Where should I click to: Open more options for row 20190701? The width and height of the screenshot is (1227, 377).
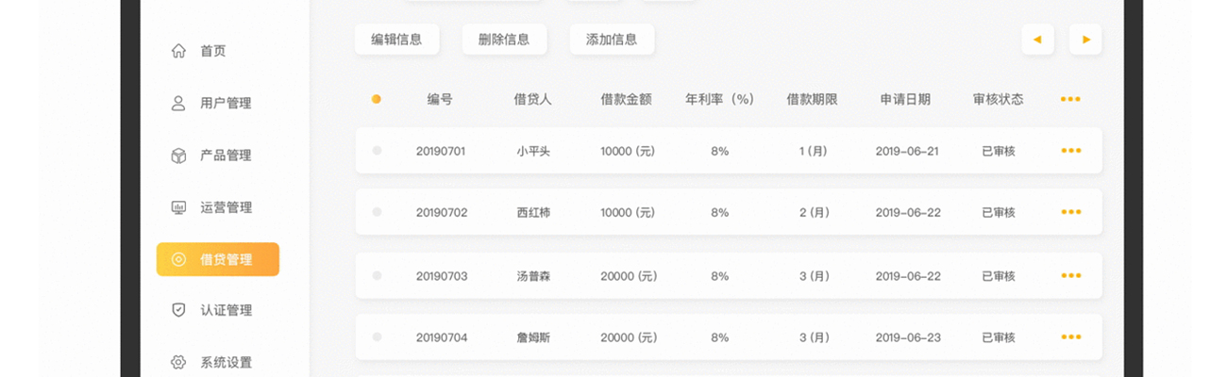point(1070,151)
